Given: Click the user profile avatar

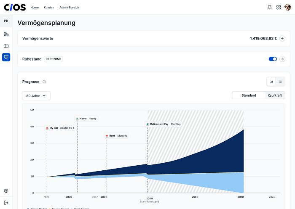Looking at the screenshot, I should [x=287, y=7].
